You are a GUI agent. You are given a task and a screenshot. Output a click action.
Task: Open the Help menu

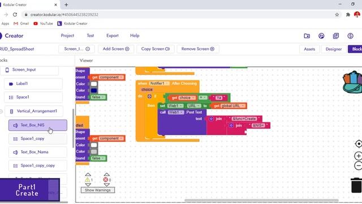pyautogui.click(x=135, y=36)
